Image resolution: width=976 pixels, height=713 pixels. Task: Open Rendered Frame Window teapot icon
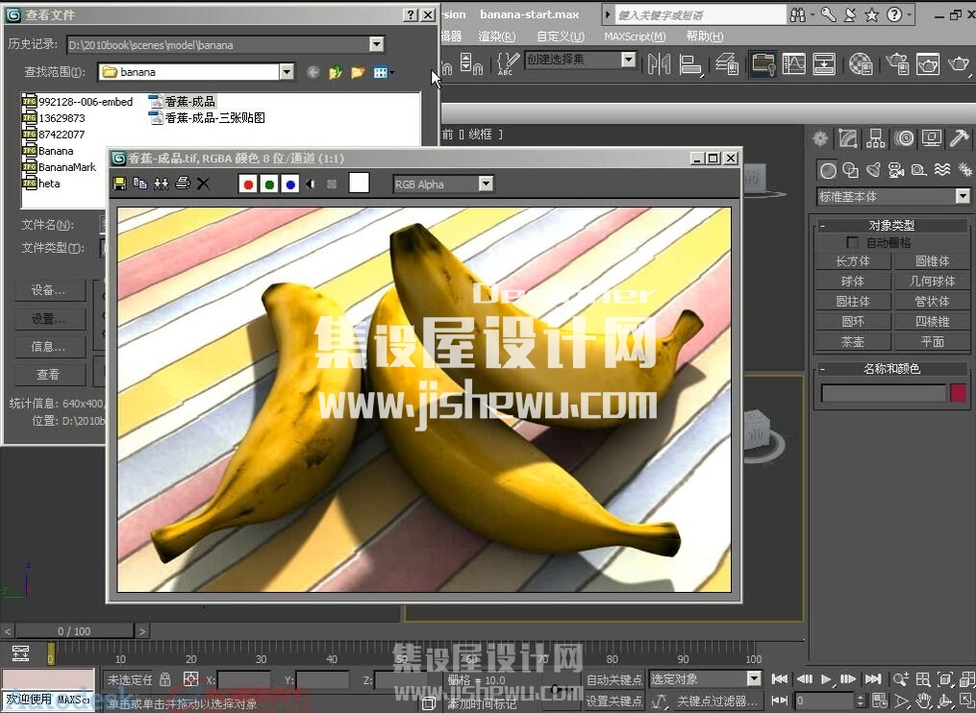point(928,63)
